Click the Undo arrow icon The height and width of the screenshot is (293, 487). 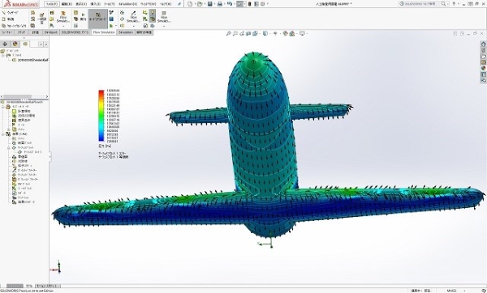pyautogui.click(x=229, y=4)
